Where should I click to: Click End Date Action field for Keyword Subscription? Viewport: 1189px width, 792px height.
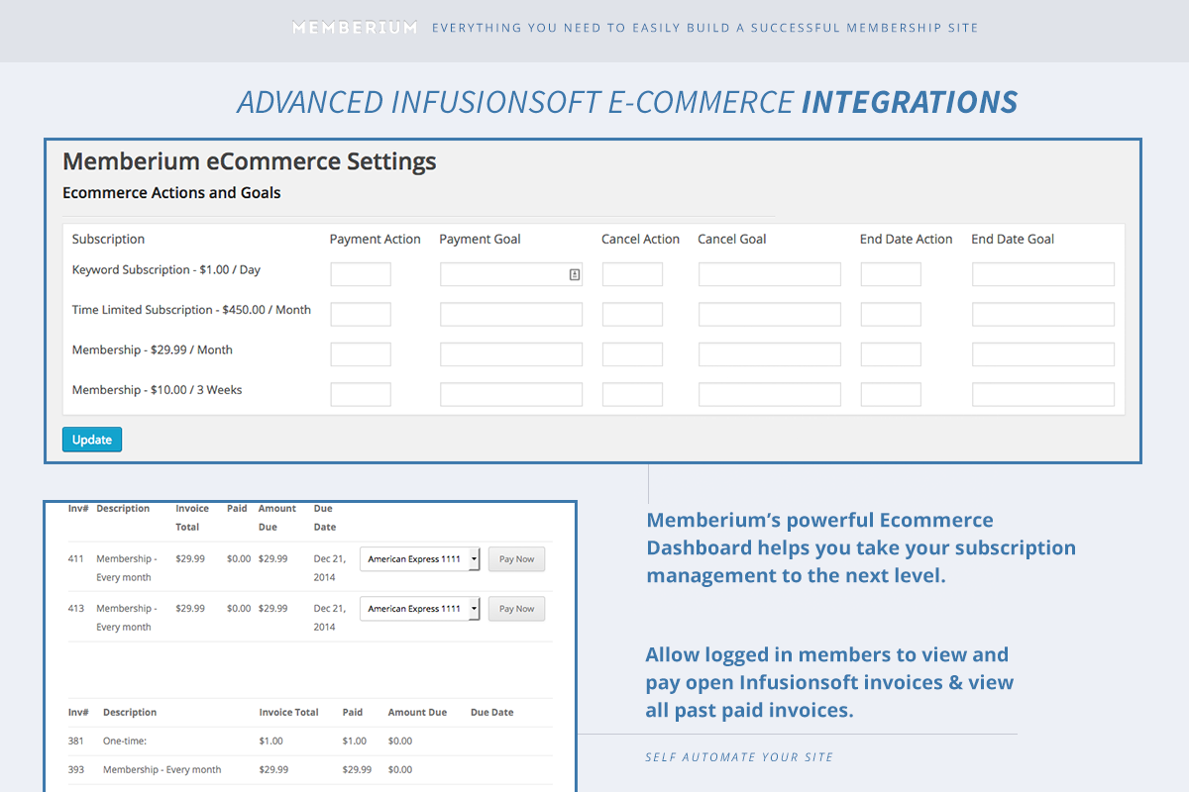point(891,274)
